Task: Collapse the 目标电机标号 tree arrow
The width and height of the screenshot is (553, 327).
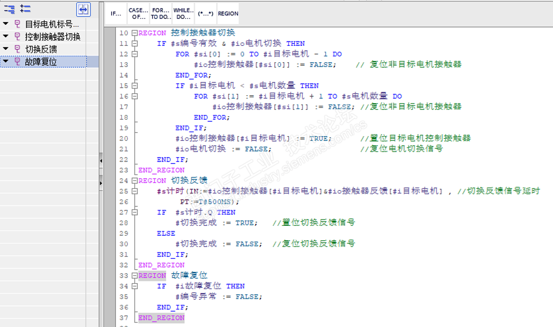Action: coord(5,24)
